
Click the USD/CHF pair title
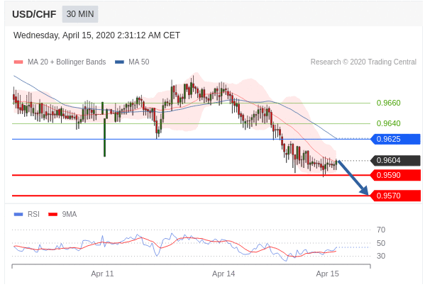pos(34,14)
